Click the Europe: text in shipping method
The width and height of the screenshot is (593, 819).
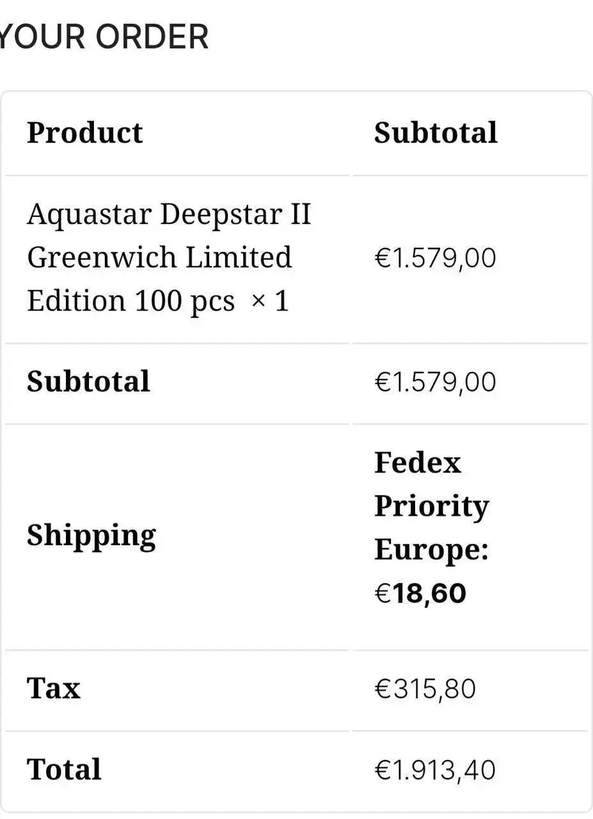pos(432,550)
